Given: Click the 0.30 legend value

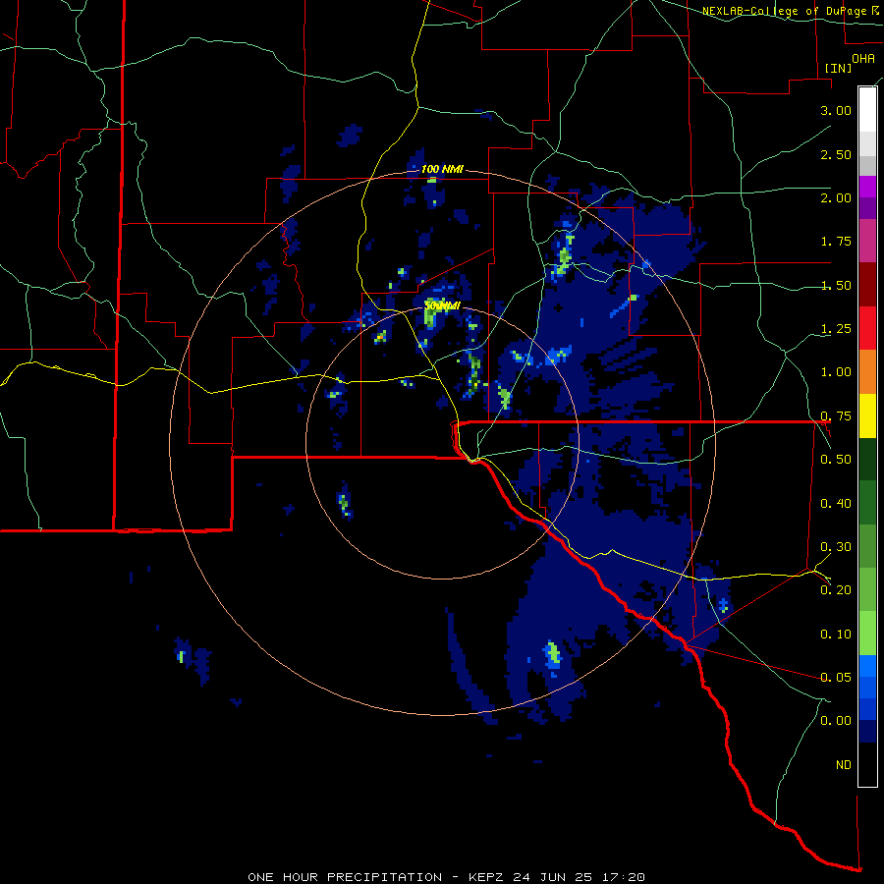Looking at the screenshot, I should [x=836, y=547].
